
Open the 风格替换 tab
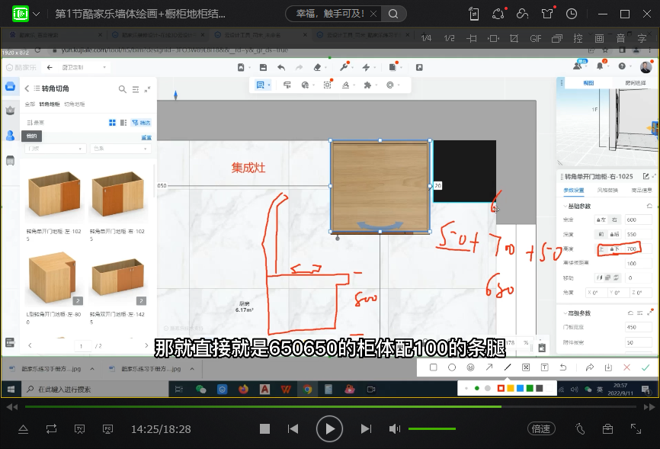pyautogui.click(x=607, y=190)
